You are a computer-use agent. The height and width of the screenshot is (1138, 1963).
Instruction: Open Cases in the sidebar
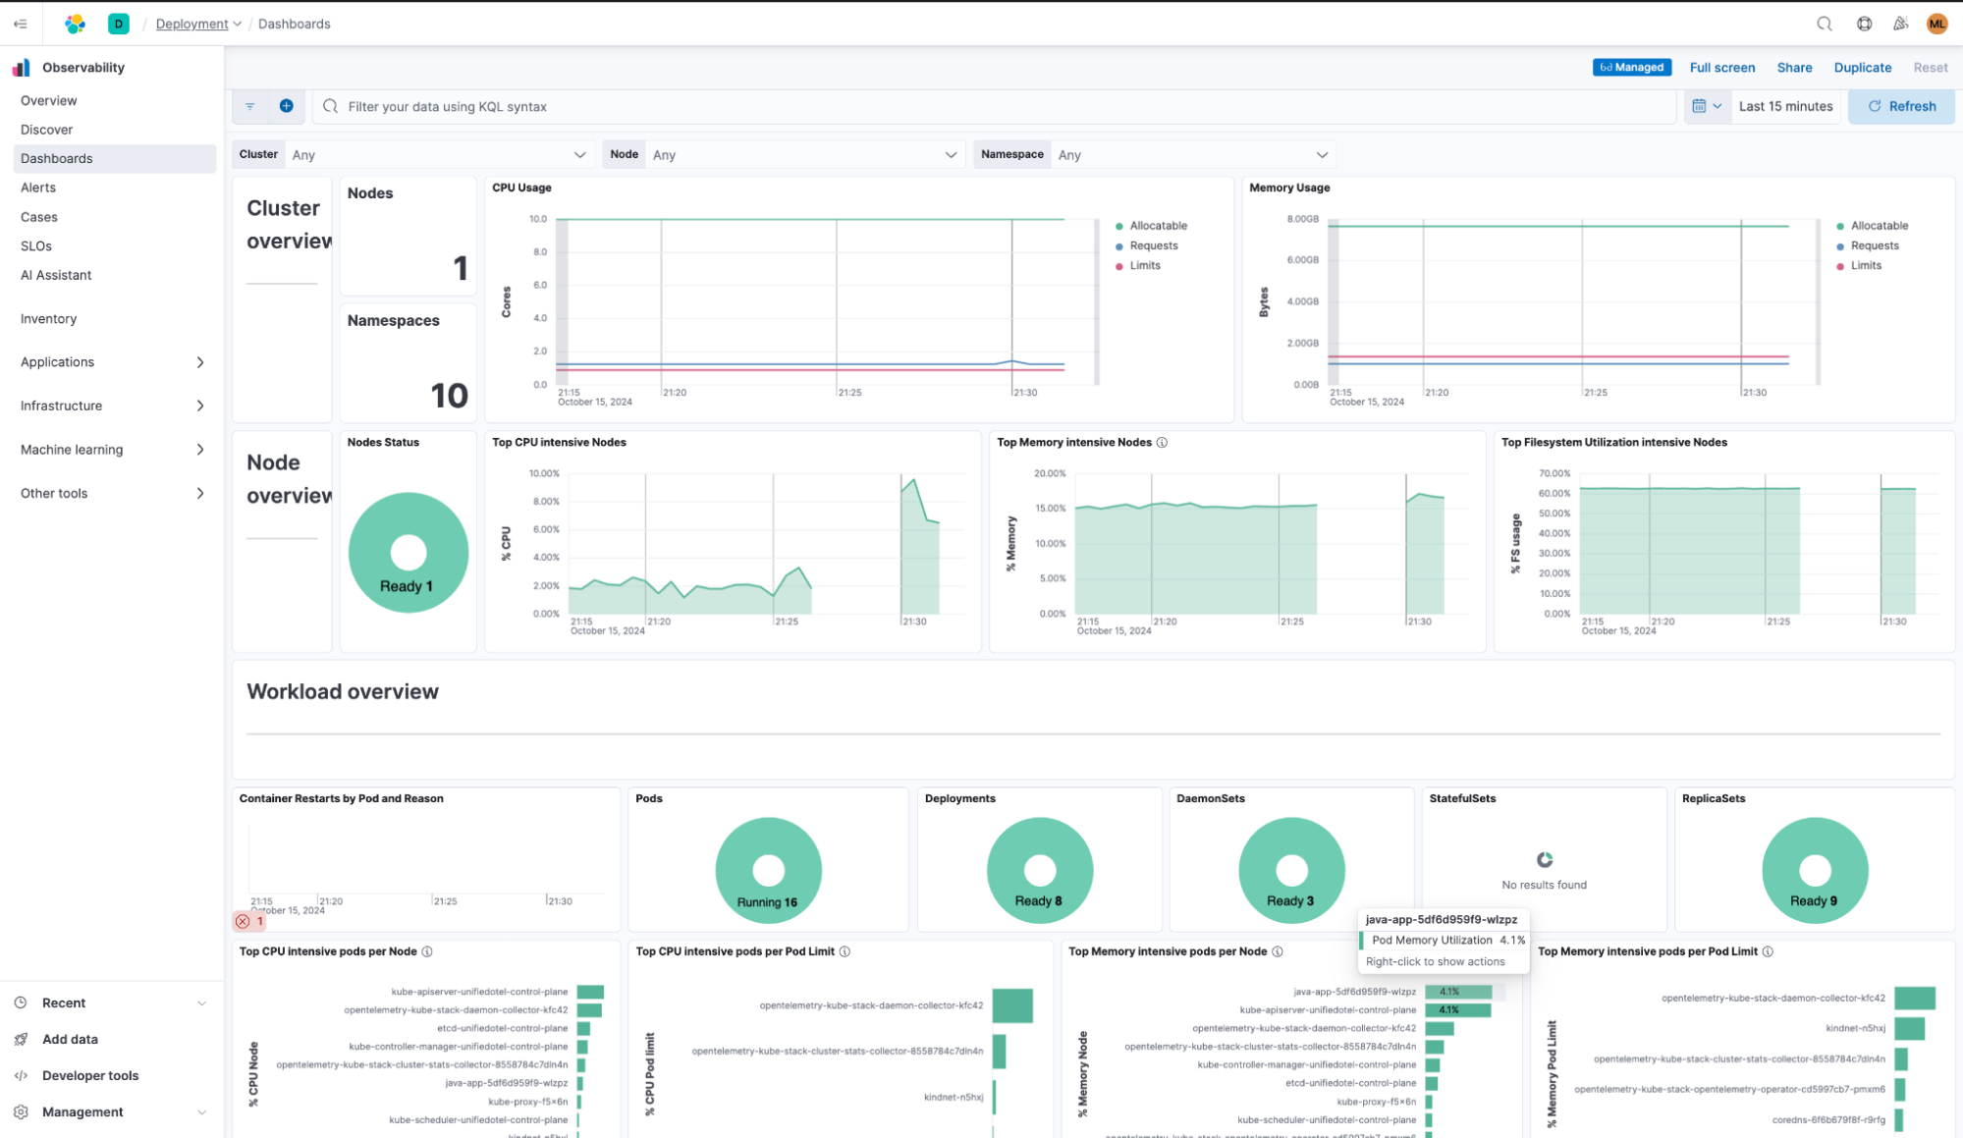tap(39, 217)
